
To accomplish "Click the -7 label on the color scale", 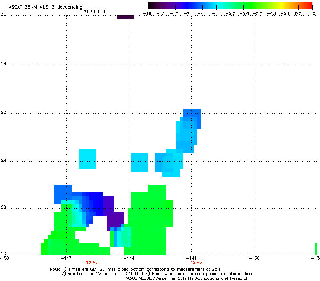I will (x=186, y=14).
